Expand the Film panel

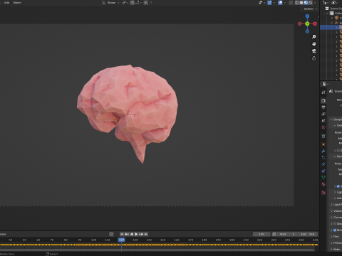336,237
